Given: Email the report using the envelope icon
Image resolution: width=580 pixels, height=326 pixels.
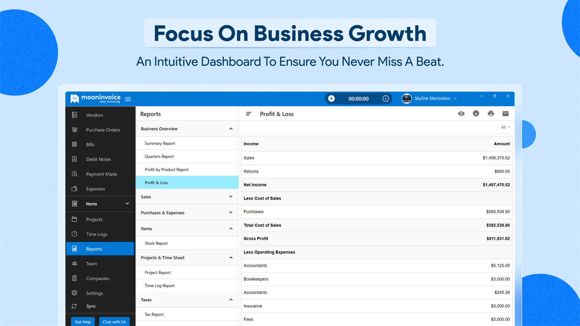Looking at the screenshot, I should click(505, 113).
